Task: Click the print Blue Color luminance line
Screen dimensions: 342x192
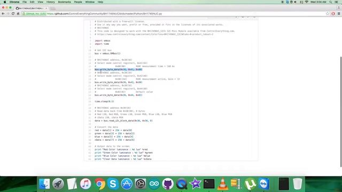Action: (x=122, y=156)
